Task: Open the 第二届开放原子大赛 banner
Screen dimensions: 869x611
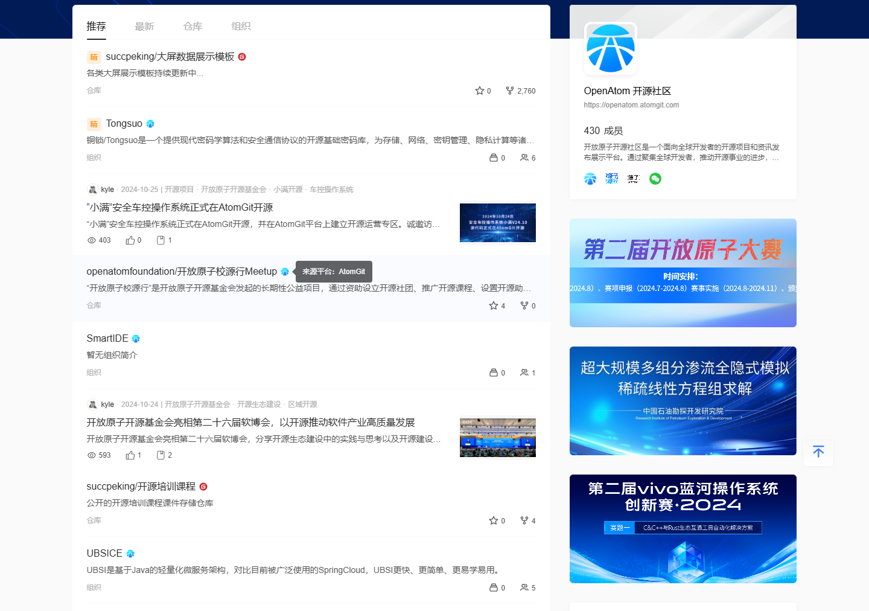Action: tap(683, 273)
